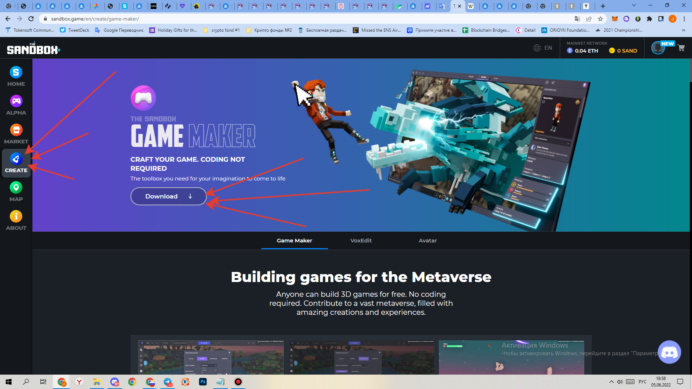
Task: Share this page icon in address bar
Action: [589, 19]
